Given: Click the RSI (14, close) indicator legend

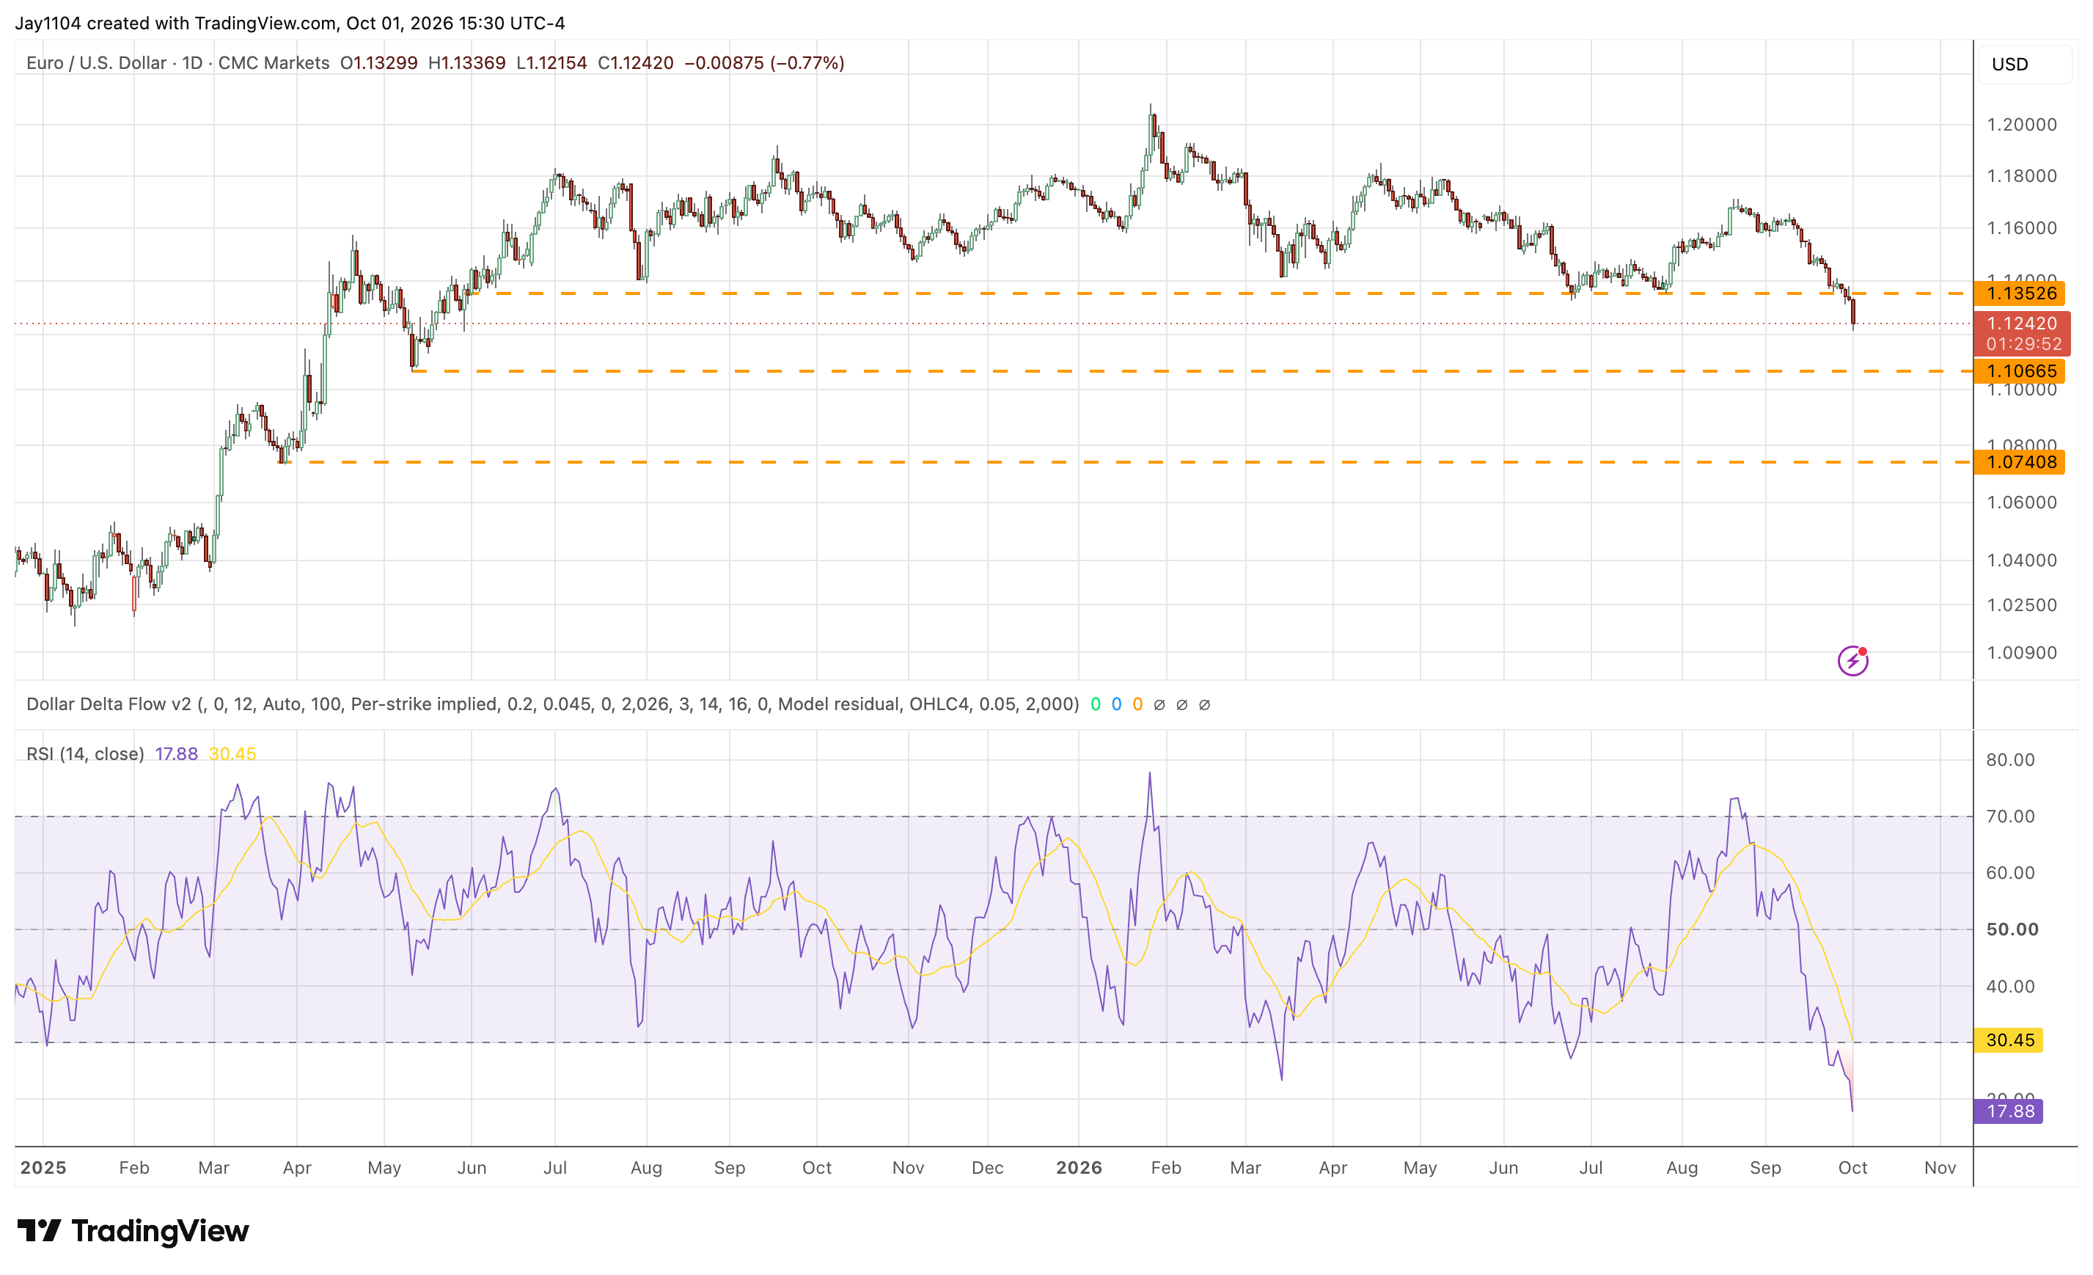Looking at the screenshot, I should coord(85,754).
